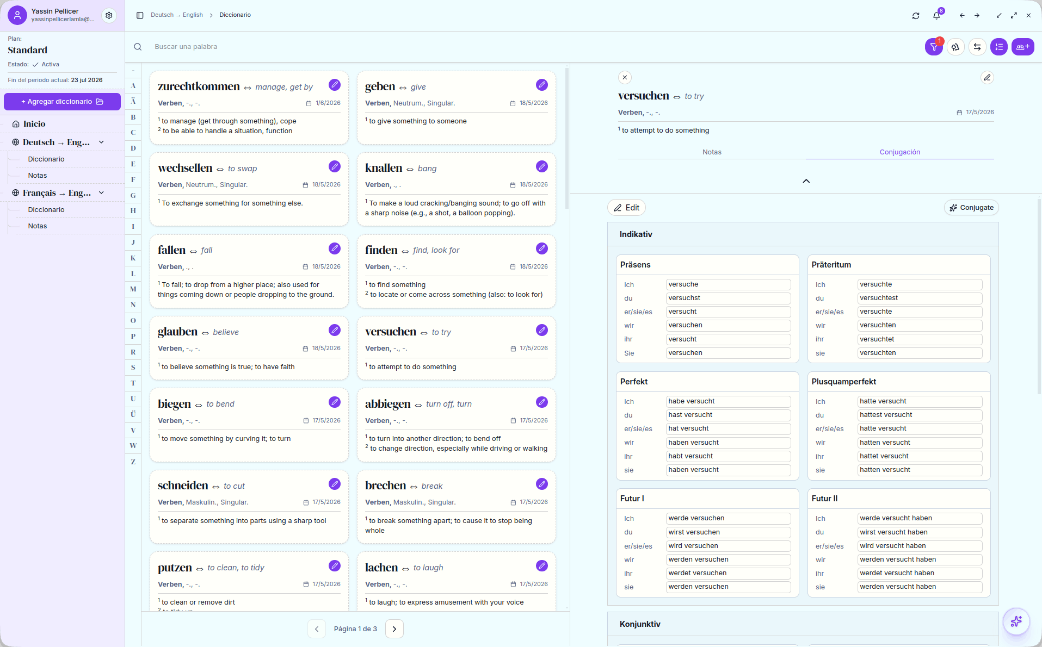Click the refresh sync icon
The width and height of the screenshot is (1042, 647).
point(916,16)
